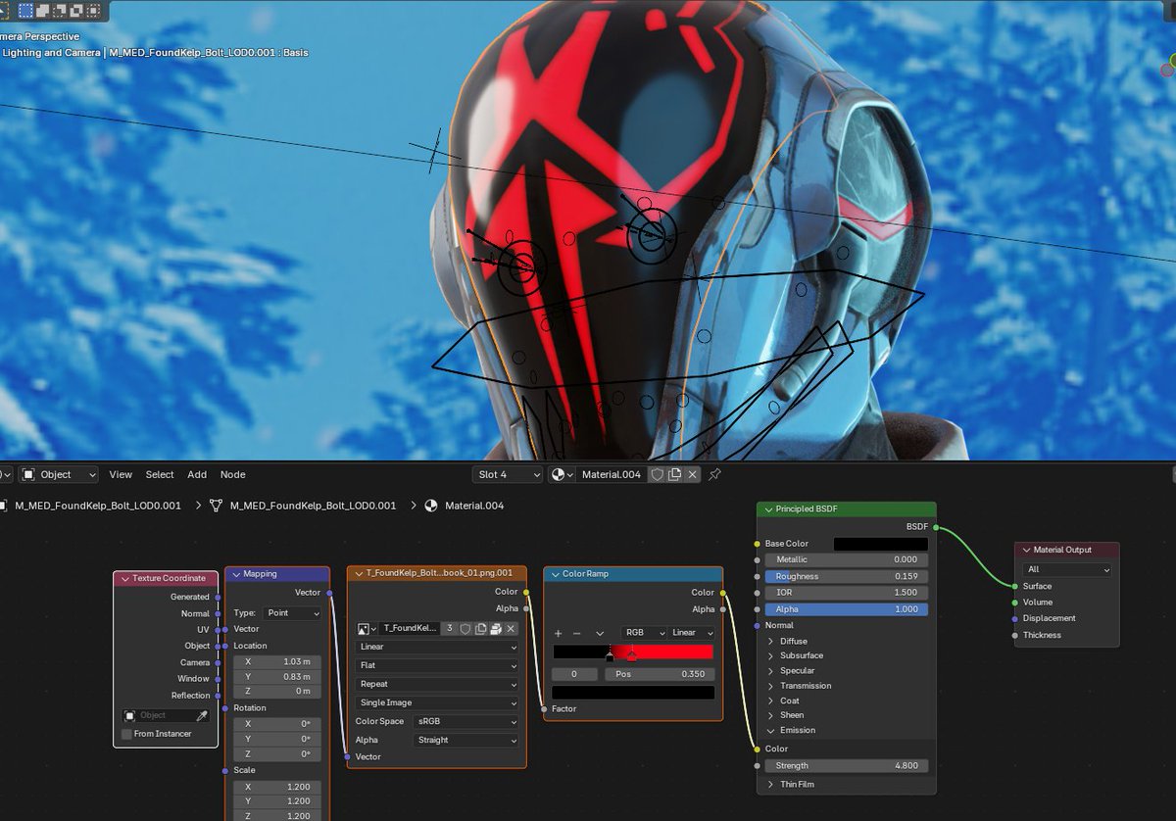1176x821 pixels.
Task: Unlink Material.004 with the X icon
Action: coord(692,474)
